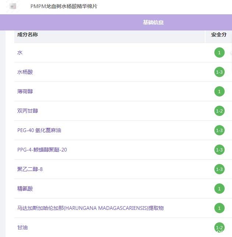Click the safety score badge for 薄荷醇

pos(219,91)
